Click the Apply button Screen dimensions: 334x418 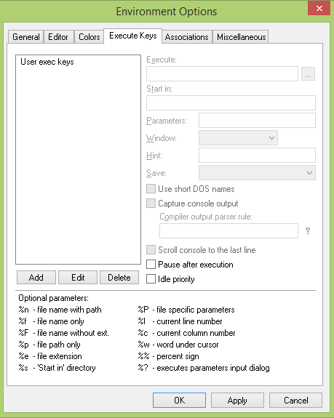point(237,400)
